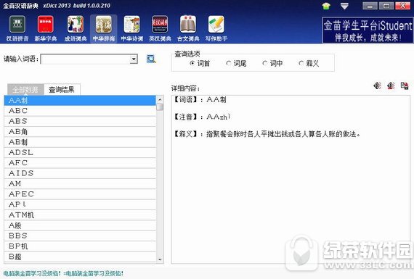Select the ATM机 entry
This screenshot has height=279, width=414.
click(80, 215)
